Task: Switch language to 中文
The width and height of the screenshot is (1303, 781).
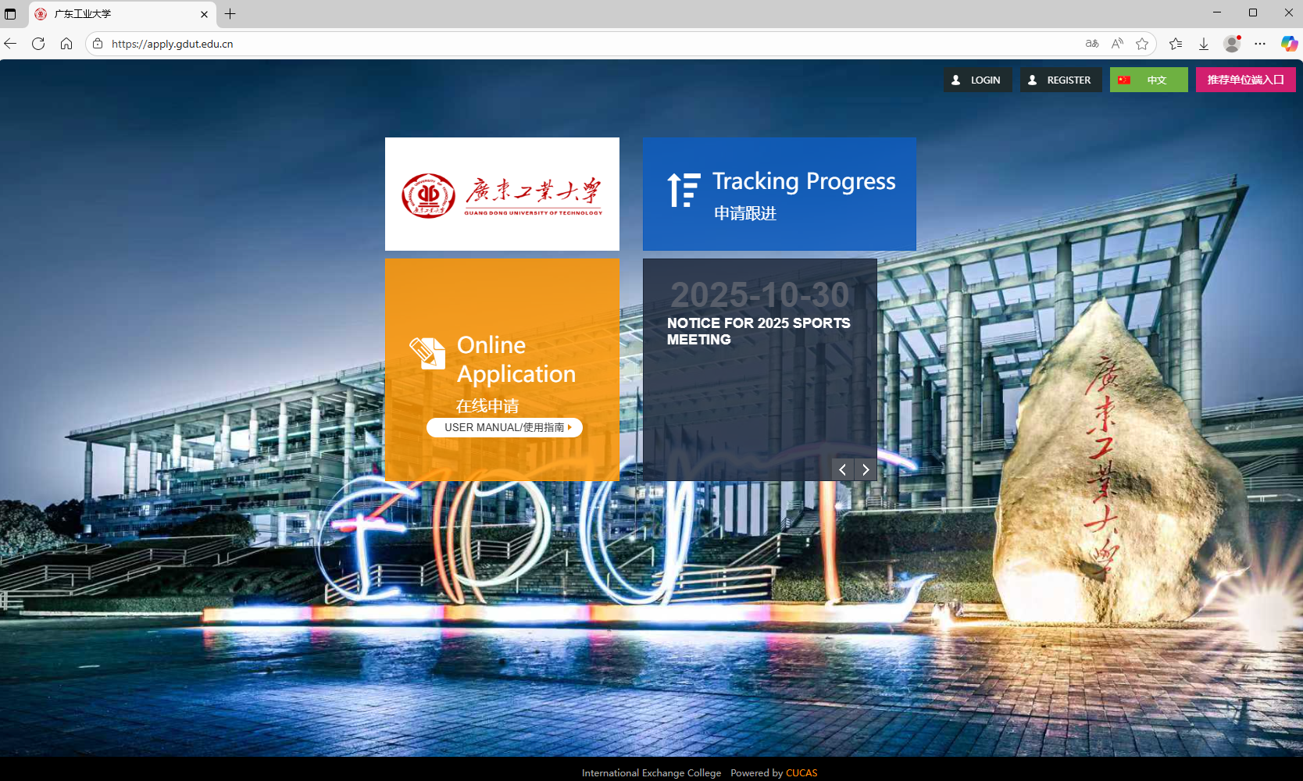Action: 1148,80
